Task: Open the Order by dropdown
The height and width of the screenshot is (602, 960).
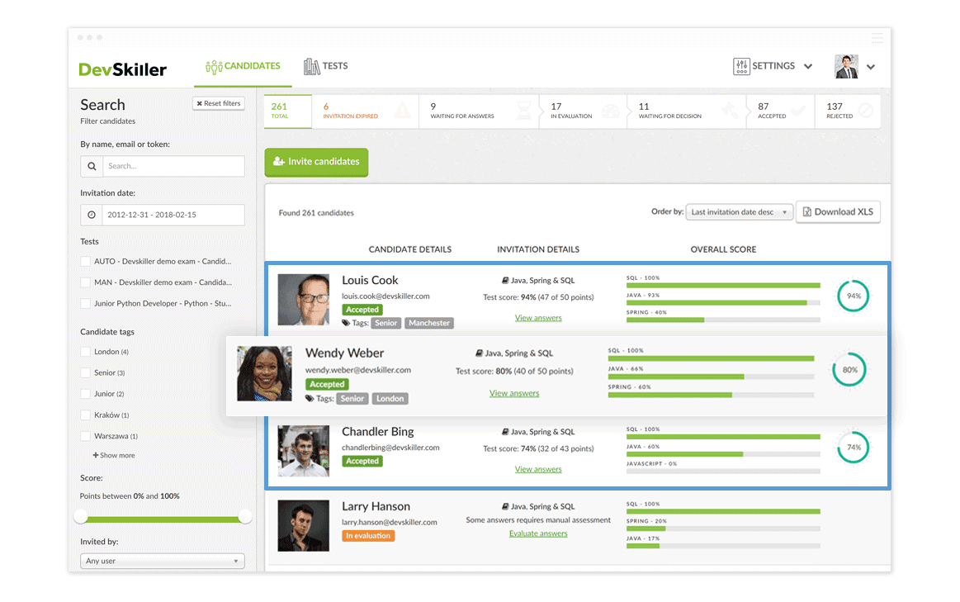Action: [739, 212]
